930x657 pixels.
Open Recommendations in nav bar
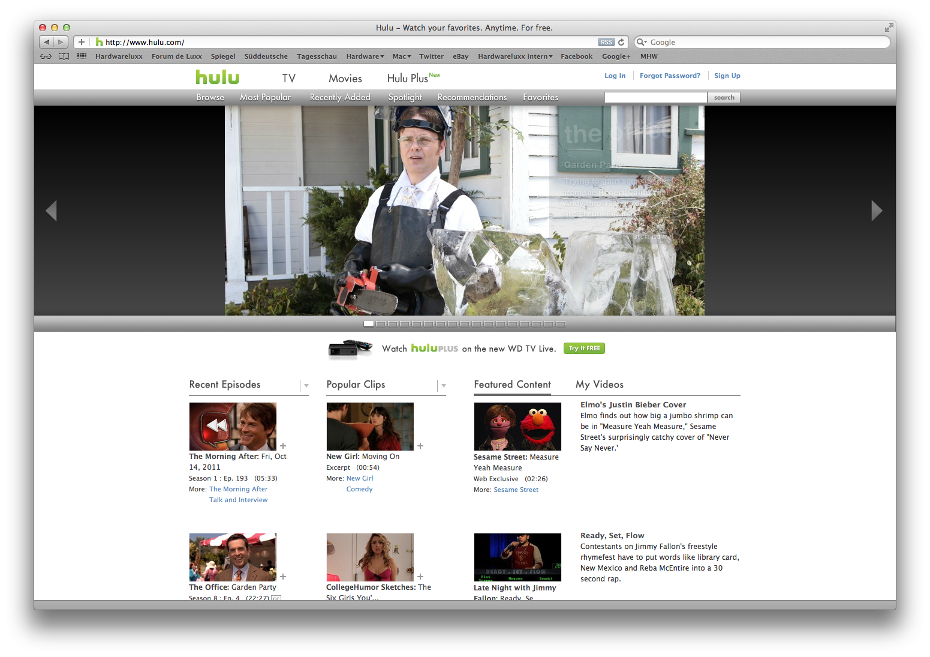pyautogui.click(x=472, y=97)
